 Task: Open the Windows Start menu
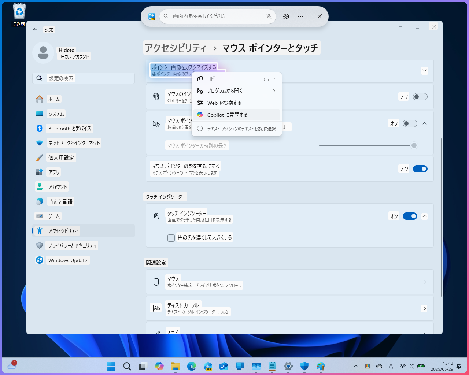(x=111, y=366)
